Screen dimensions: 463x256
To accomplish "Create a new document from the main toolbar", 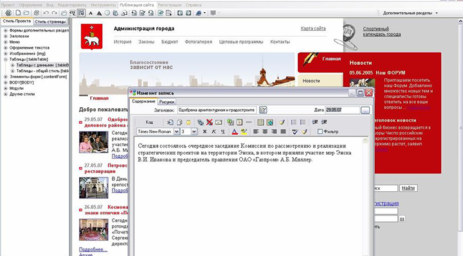I will 18,13.
